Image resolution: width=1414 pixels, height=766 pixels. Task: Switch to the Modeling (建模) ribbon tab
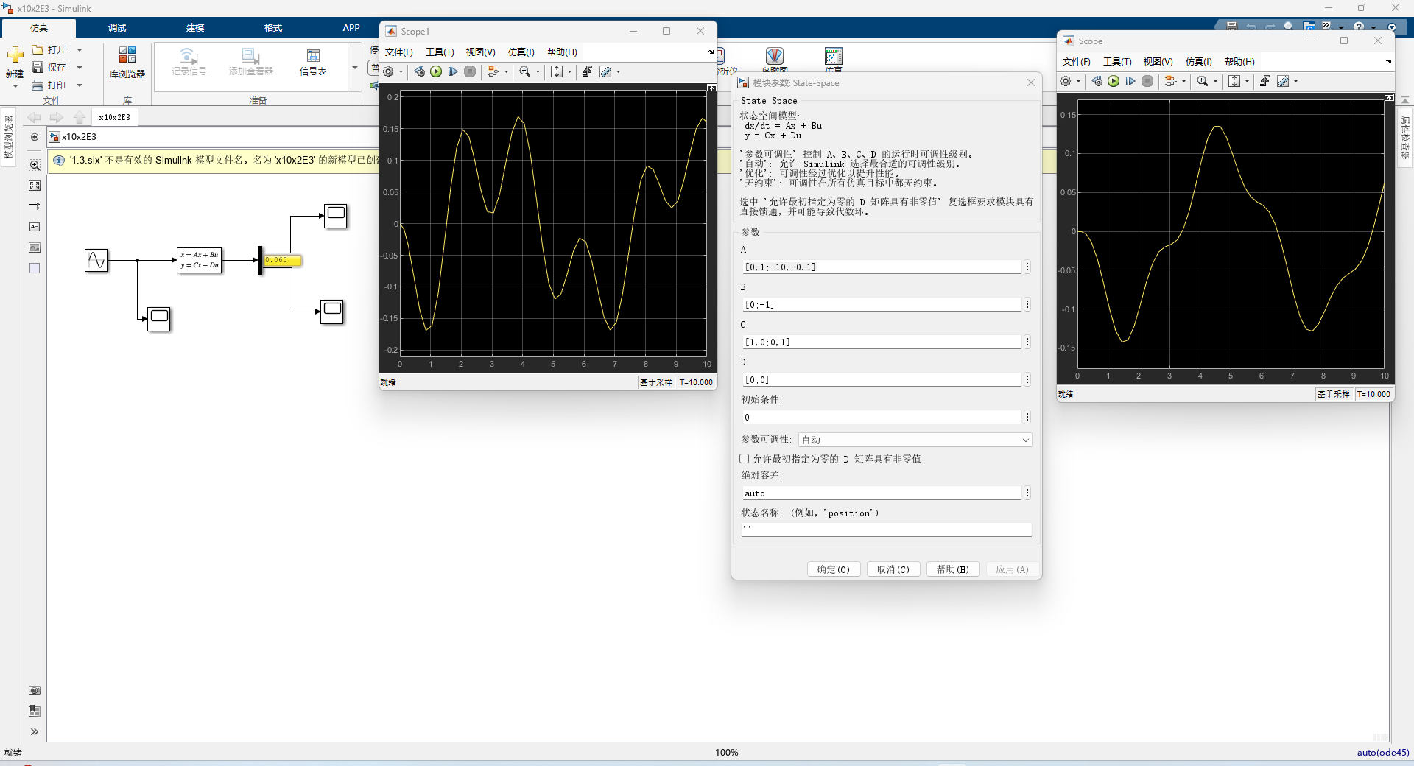[195, 28]
